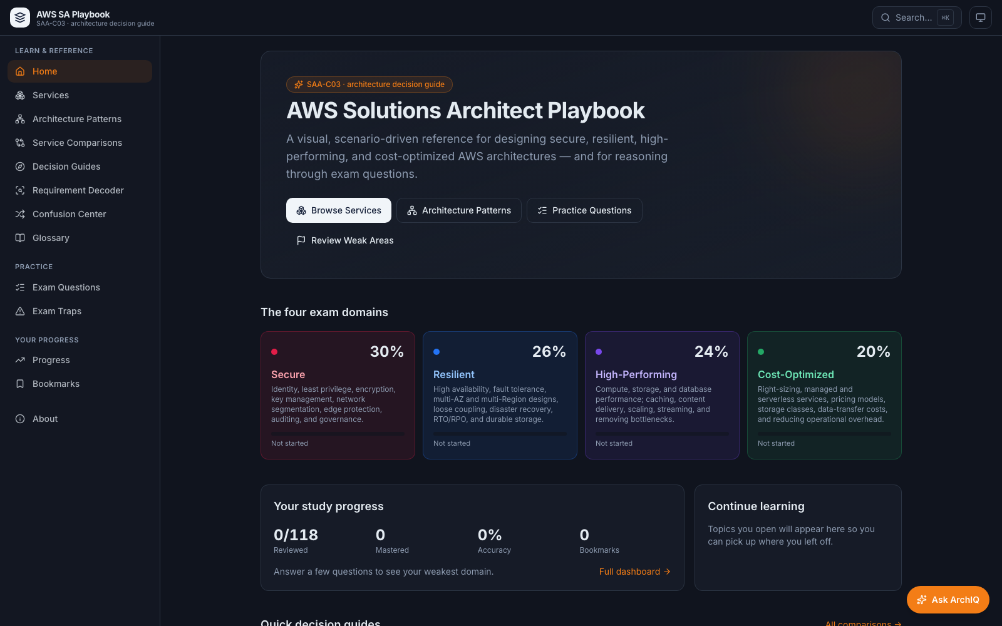Click the search magnifier icon

point(886,18)
